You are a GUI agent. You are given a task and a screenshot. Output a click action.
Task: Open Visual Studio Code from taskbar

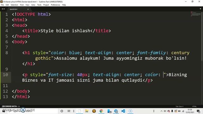pyautogui.click(x=123, y=111)
